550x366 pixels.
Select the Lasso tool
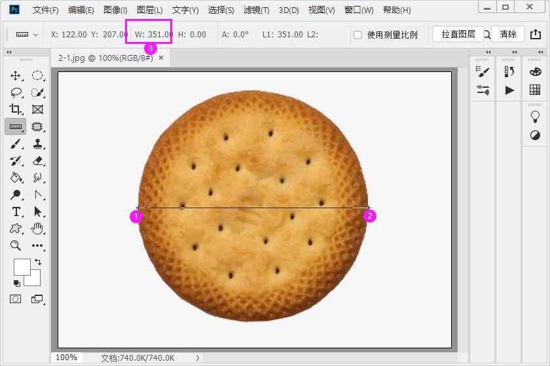pos(16,92)
